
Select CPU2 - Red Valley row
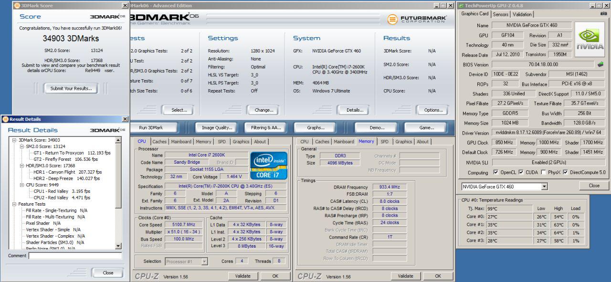(x=62, y=198)
